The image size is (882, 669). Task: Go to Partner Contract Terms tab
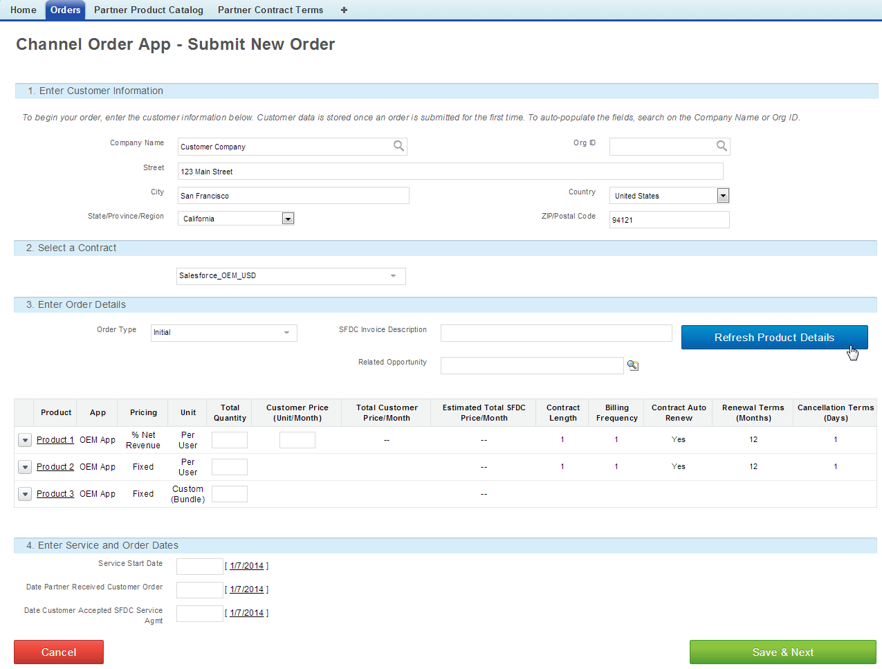coord(270,10)
